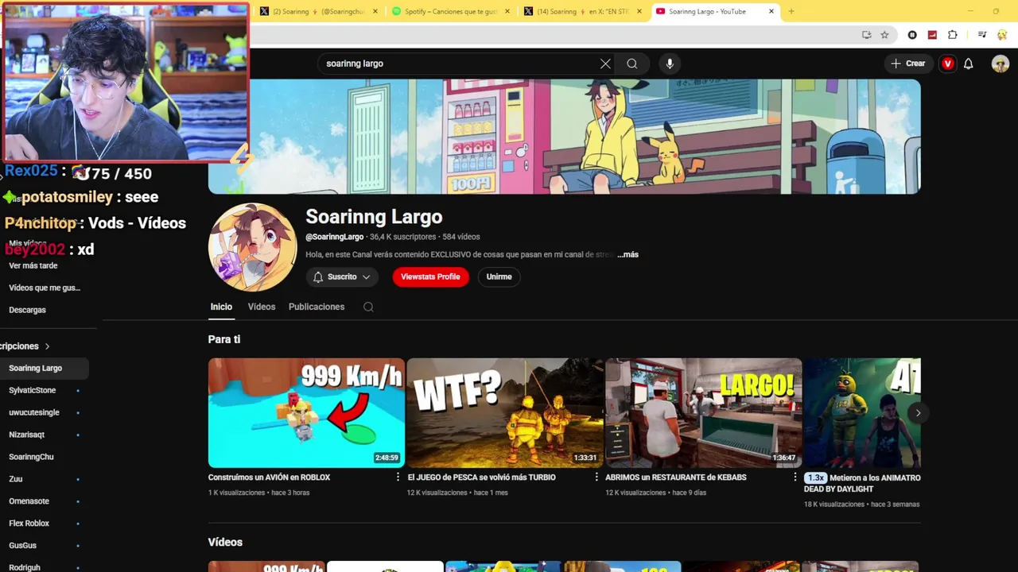Screen dimensions: 1018x572
Task: Click the Unirme join button
Action: (x=499, y=276)
